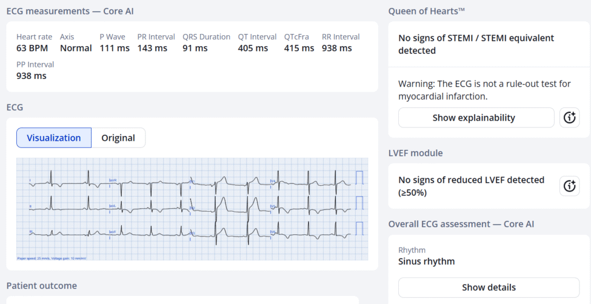Click the LVEF module info icon
The height and width of the screenshot is (304, 591).
[x=570, y=186]
